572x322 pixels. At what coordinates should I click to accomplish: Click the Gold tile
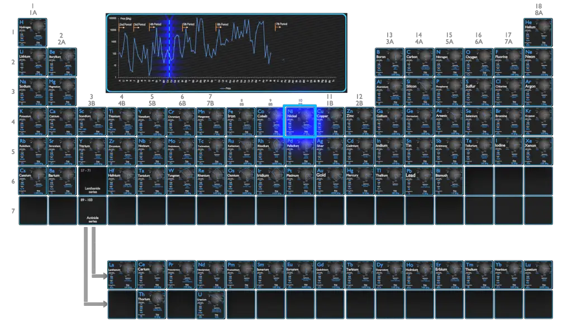tap(330, 181)
